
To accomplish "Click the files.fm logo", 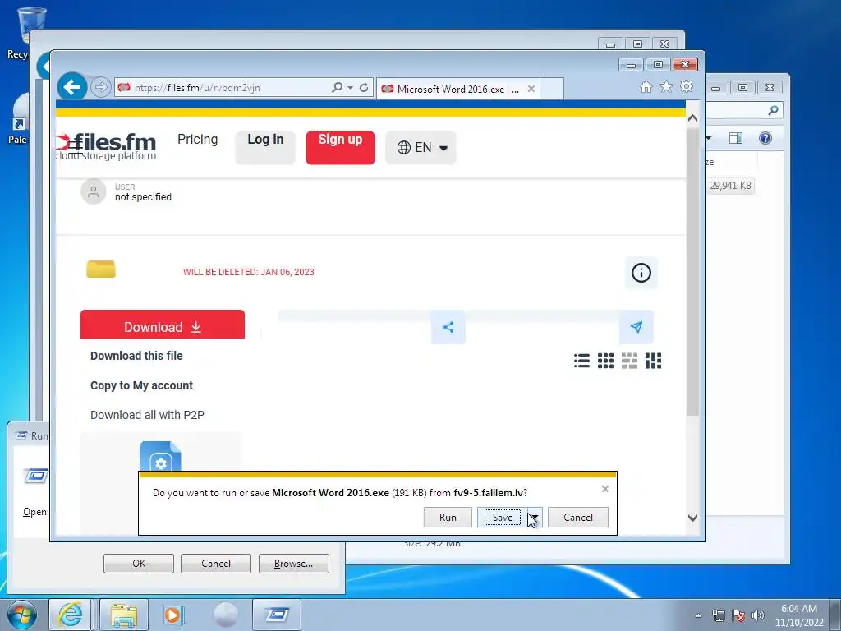I will click(106, 146).
